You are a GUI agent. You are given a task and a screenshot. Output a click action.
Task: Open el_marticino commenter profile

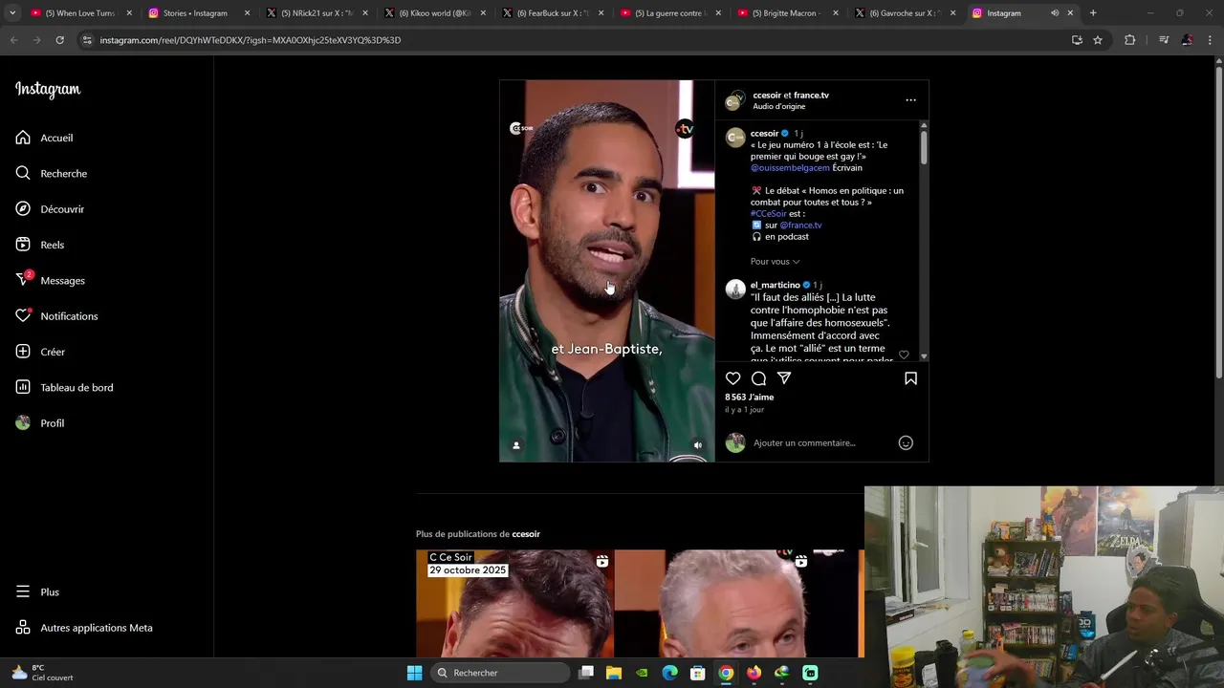(775, 285)
